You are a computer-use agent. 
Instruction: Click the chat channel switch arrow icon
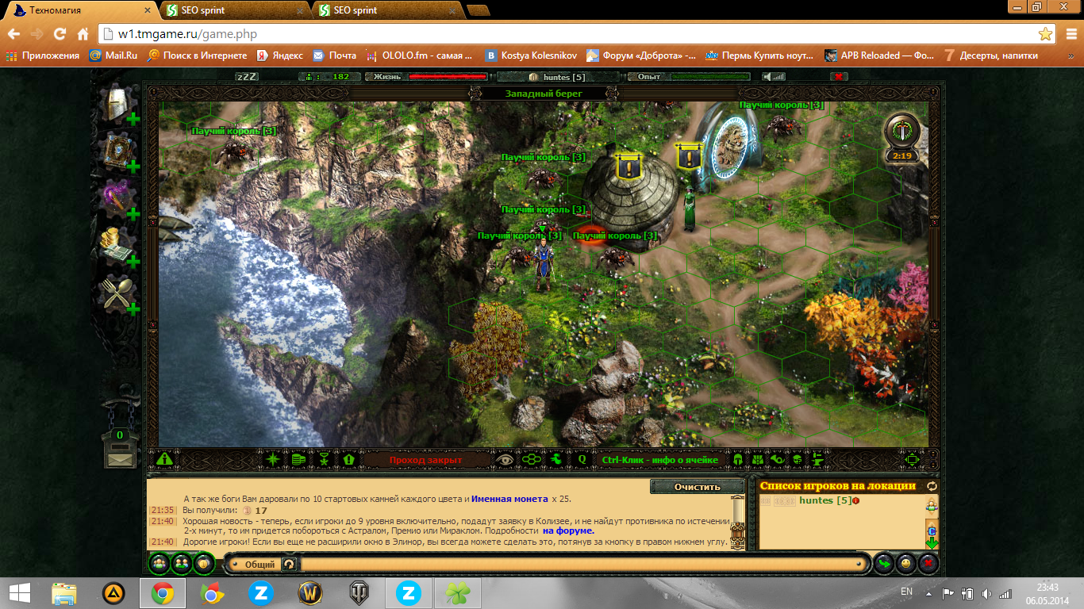(x=290, y=565)
